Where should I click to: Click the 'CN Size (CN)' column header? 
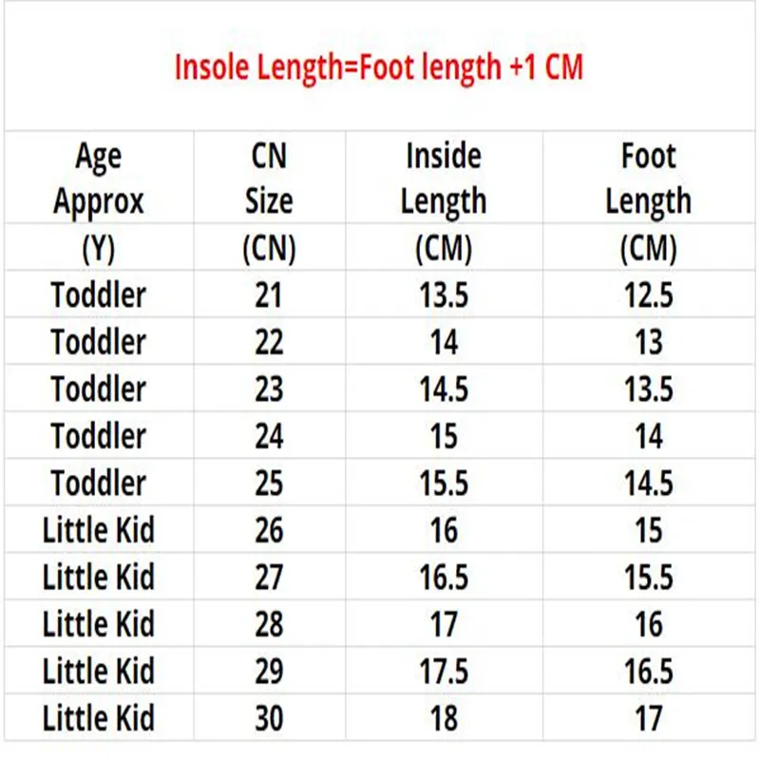click(x=269, y=201)
